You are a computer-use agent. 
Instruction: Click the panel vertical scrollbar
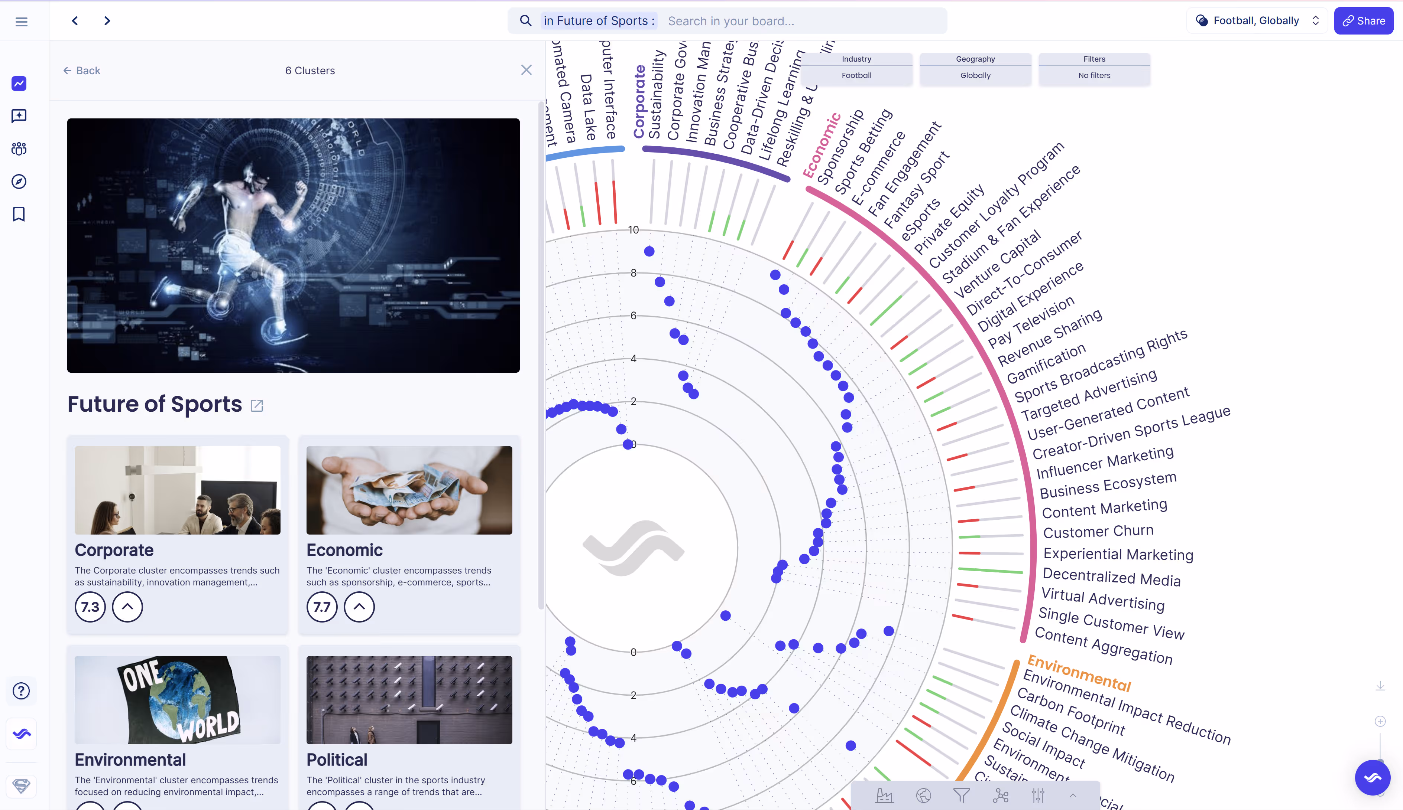541,356
